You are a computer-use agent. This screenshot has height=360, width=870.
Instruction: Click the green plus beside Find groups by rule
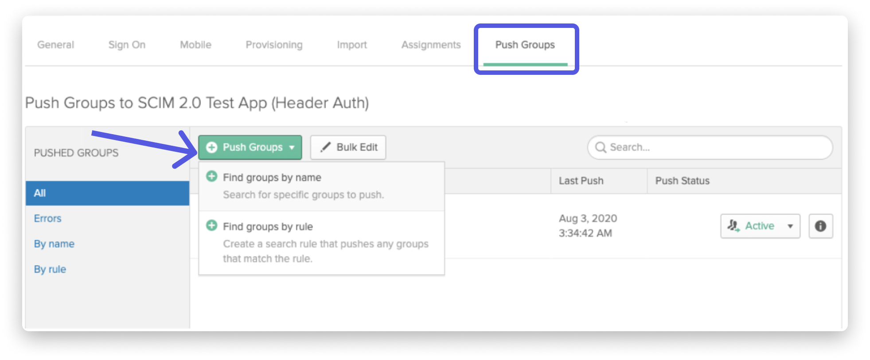click(x=212, y=225)
